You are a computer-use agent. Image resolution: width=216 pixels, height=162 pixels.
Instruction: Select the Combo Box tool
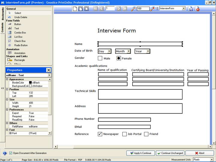[20, 33]
